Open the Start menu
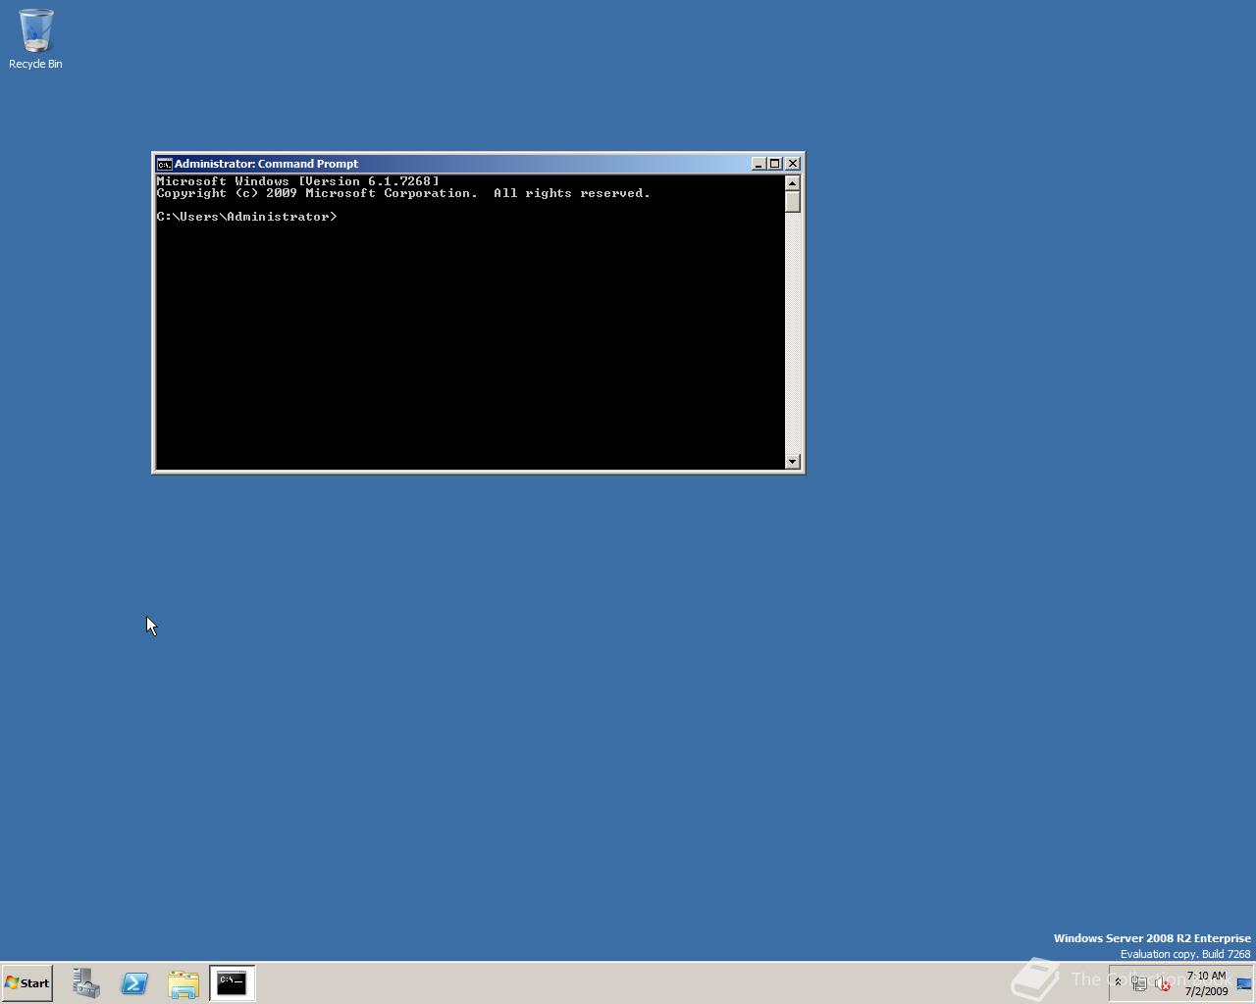This screenshot has height=1004, width=1256. point(27,983)
